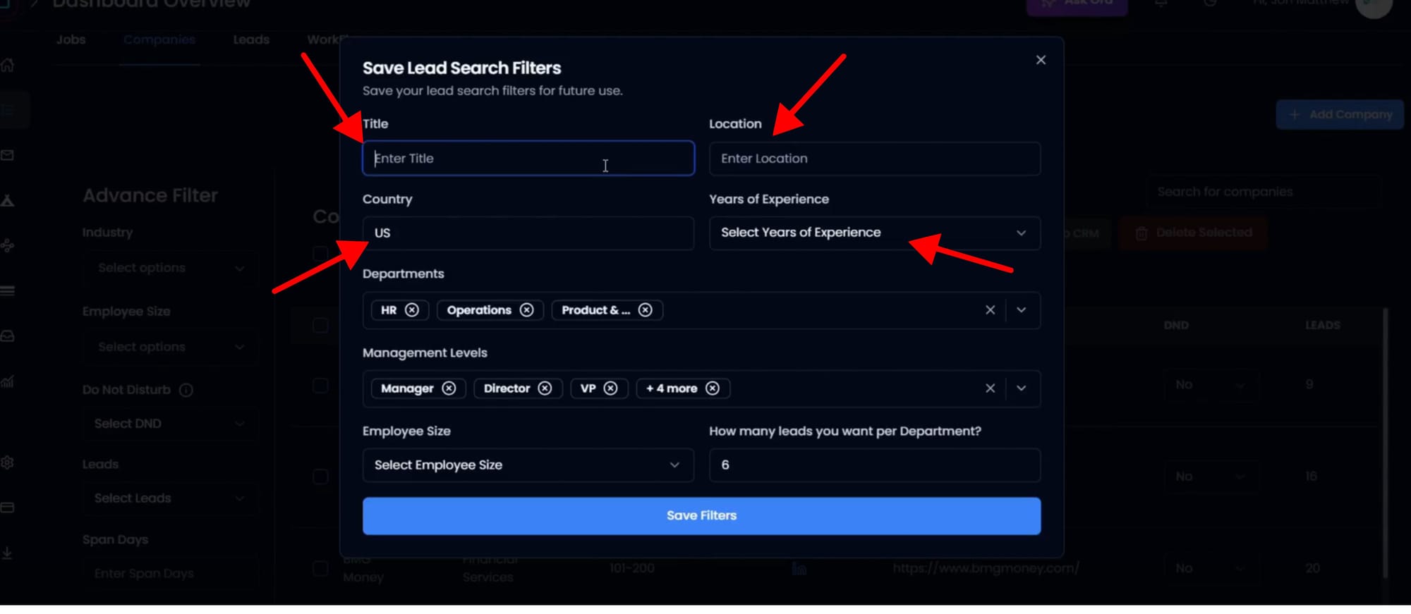Switch to the Leads tab
1411x614 pixels.
(x=251, y=39)
